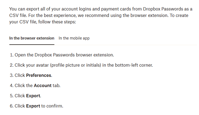Select the 'In the browser extension' tab

[x=32, y=38]
